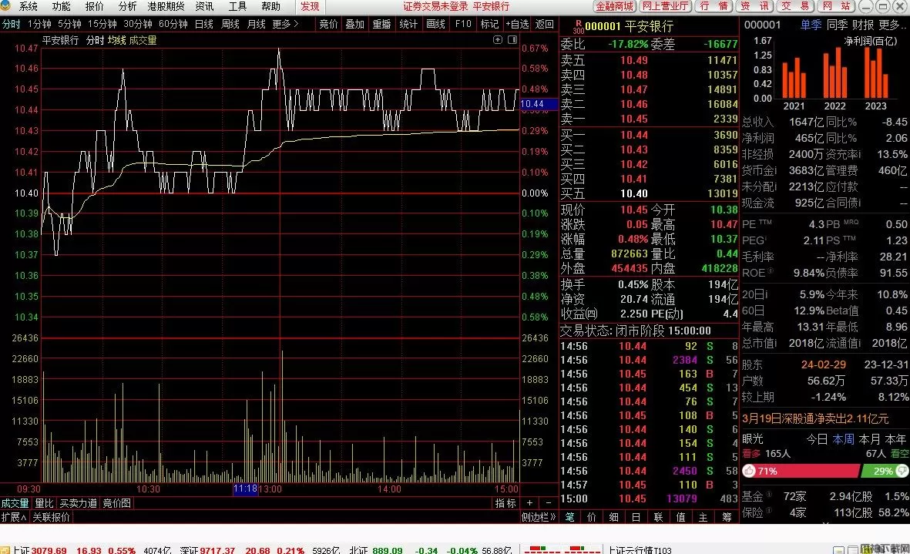Click the 指标 indicator button
910x554 pixels.
tap(505, 503)
